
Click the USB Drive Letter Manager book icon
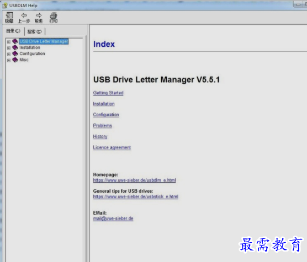click(x=15, y=41)
